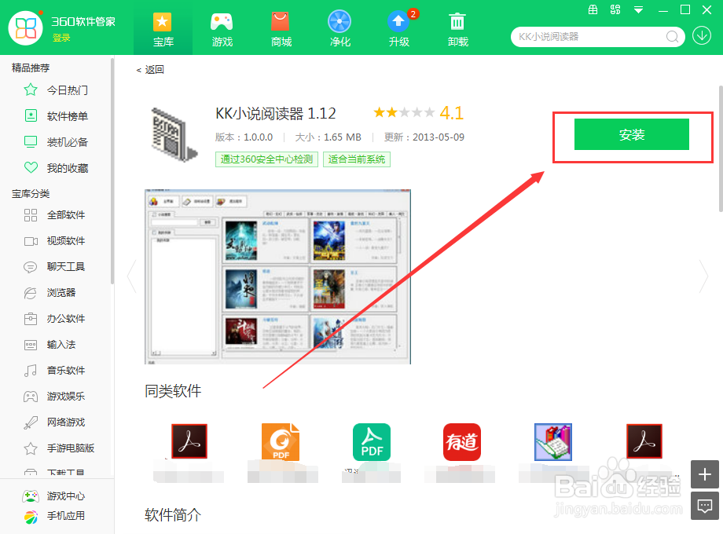Click the 大小：1.65 MB text

click(328, 137)
